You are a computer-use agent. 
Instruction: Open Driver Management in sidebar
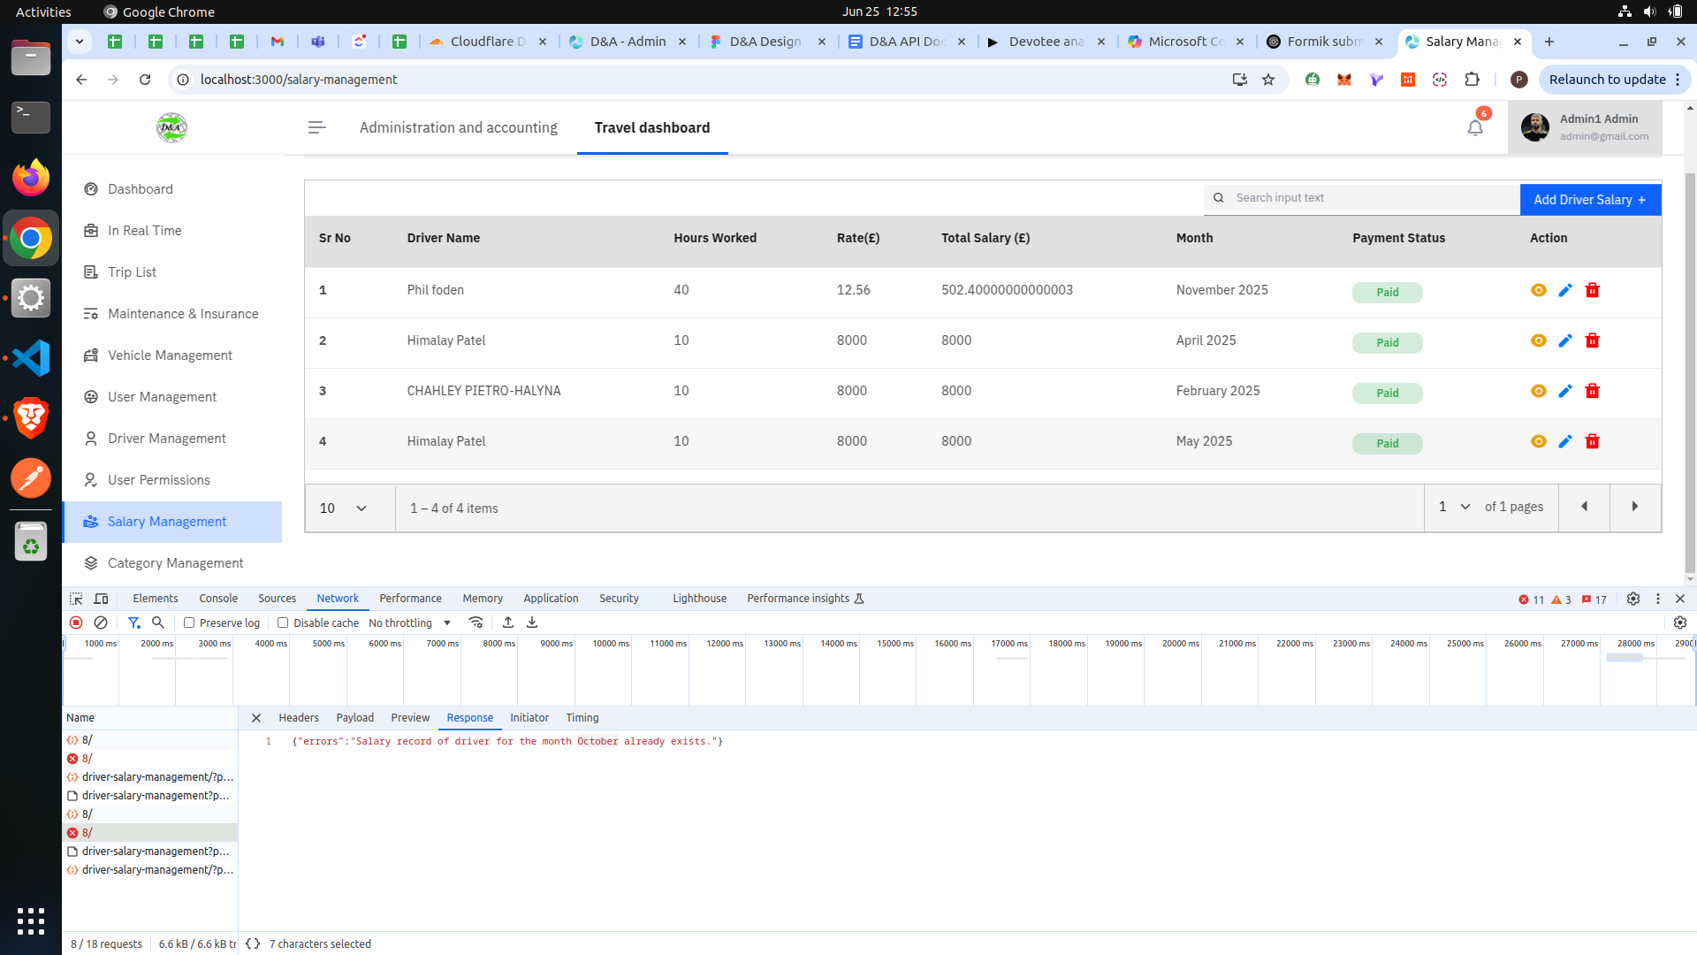[166, 439]
